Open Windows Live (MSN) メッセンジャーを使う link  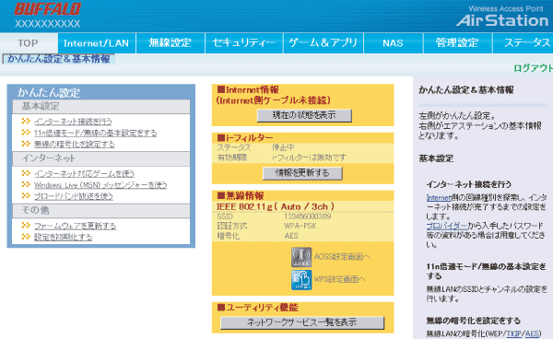100,184
